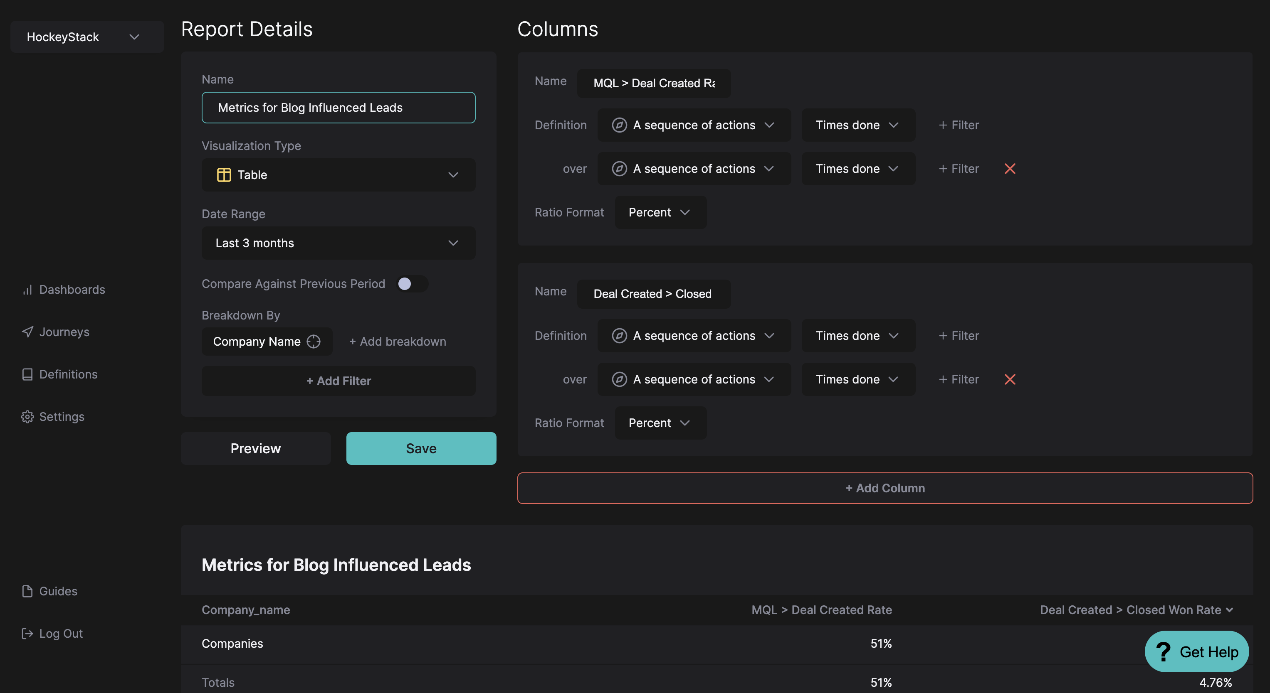Click the crosshair icon beside Company Name
This screenshot has width=1270, height=693.
click(314, 342)
